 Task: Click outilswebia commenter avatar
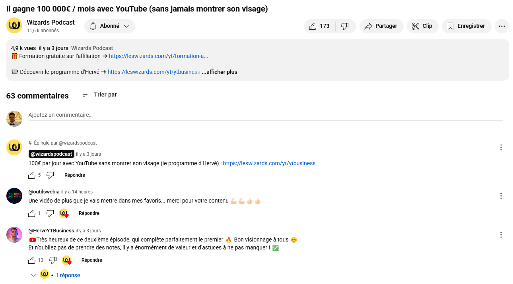(14, 196)
